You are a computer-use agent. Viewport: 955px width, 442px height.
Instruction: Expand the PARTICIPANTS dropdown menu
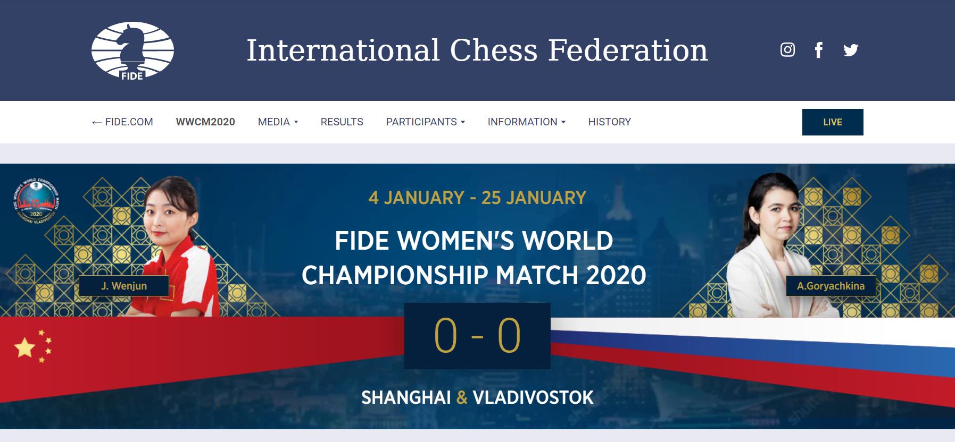point(425,122)
